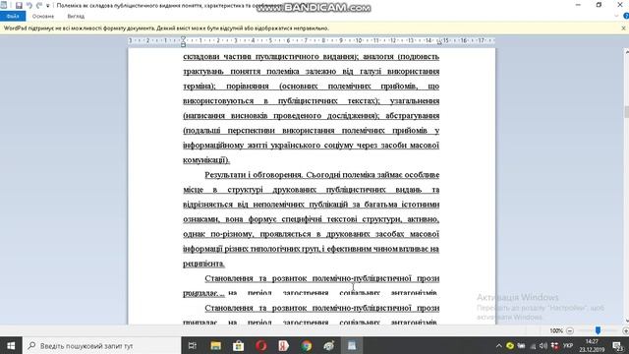Click the zoom out minus button
This screenshot has width=629, height=354.
click(x=570, y=330)
